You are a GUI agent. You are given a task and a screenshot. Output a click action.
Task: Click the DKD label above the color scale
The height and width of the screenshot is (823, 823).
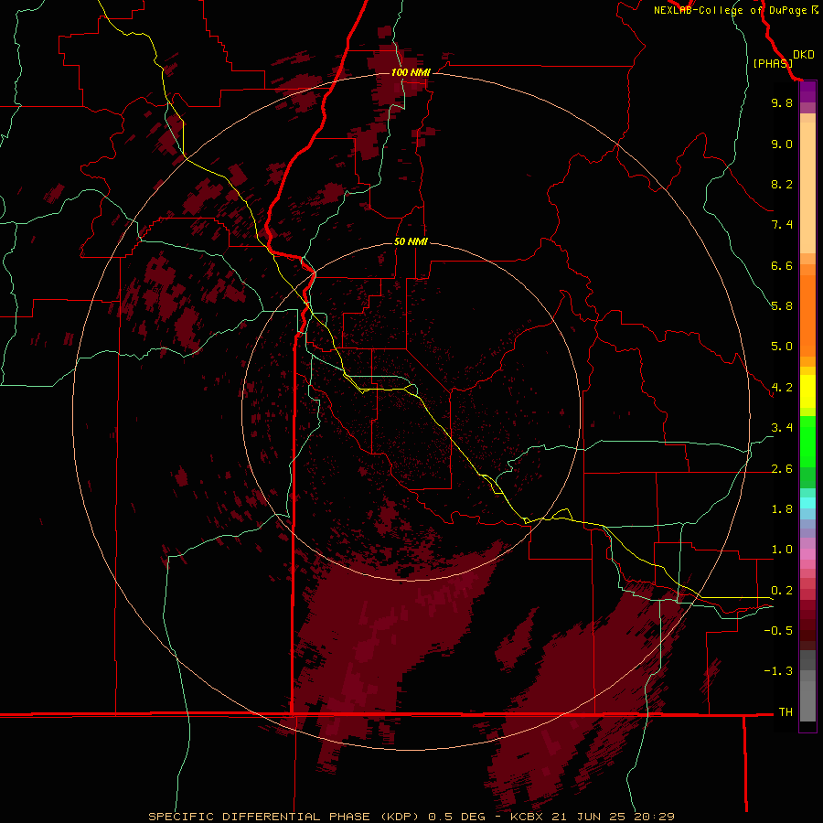pos(804,55)
